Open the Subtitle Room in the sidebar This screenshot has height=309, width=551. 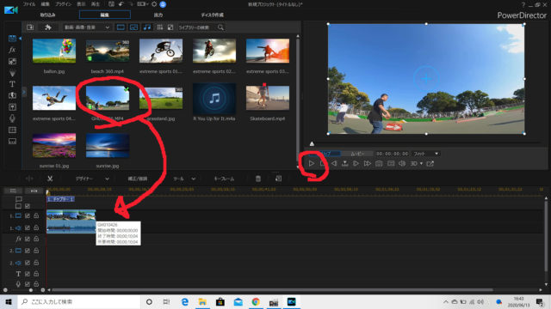pyautogui.click(x=12, y=141)
